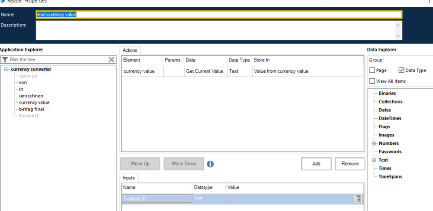Screen dimensions: 433x211
Task: Collapse the currency converter tree node
Action: [x=6, y=69]
